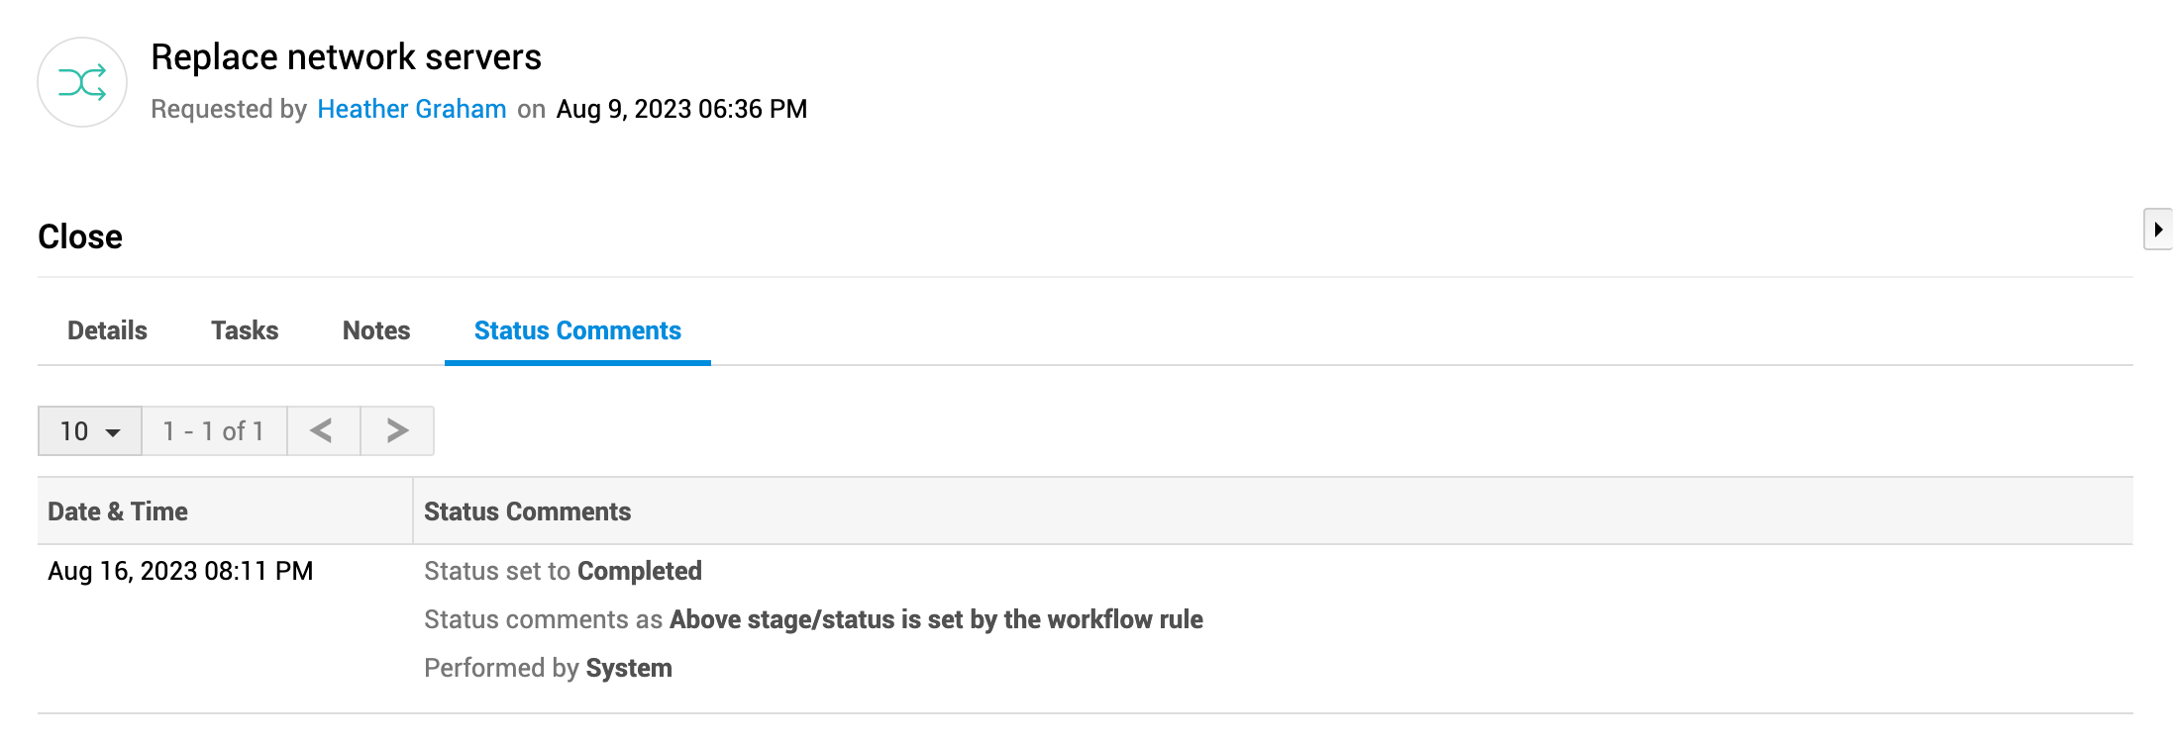Open the Tasks tab
This screenshot has width=2173, height=744.
[x=245, y=330]
